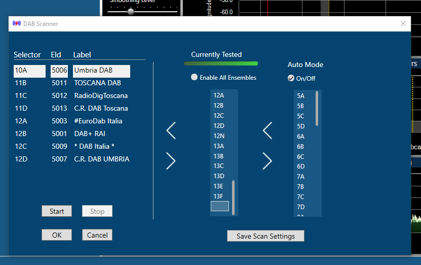Select C.R. DAB Toscana entry

[101, 108]
